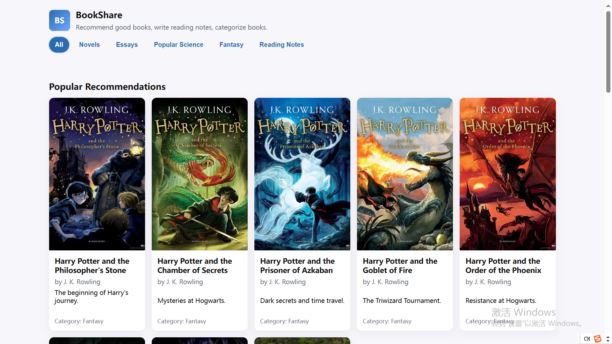Switch to the Novels tab
612x344 pixels.
coord(89,45)
